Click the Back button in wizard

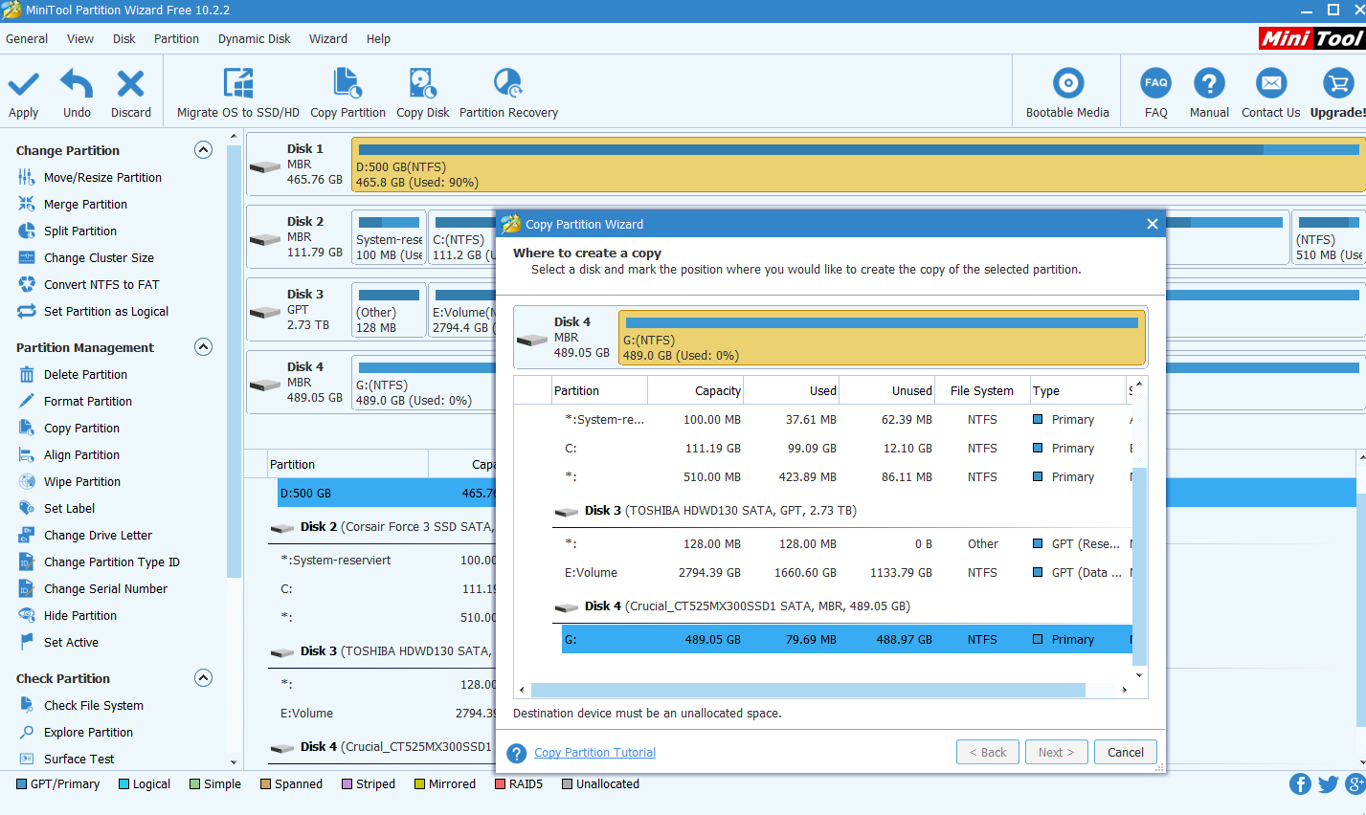988,752
